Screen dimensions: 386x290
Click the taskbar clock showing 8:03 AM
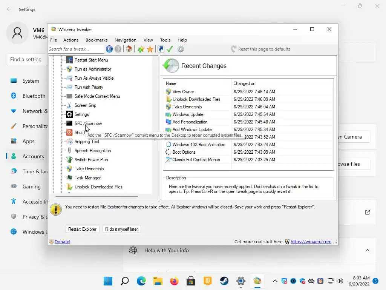coord(359,281)
